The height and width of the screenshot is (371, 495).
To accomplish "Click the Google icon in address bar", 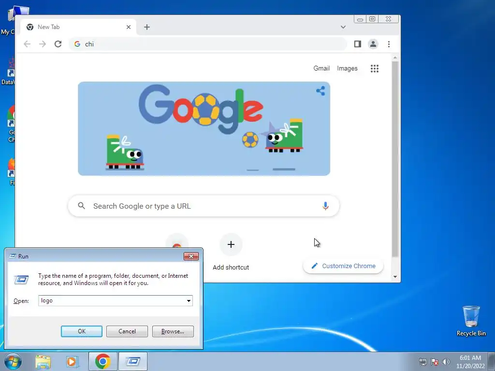I will [77, 44].
